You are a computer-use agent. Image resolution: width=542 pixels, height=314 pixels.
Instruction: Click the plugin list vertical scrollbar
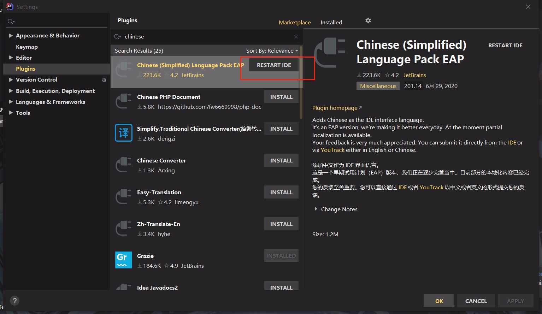pos(301,82)
